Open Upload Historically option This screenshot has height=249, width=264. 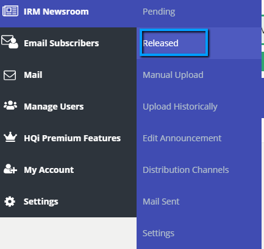pos(180,107)
